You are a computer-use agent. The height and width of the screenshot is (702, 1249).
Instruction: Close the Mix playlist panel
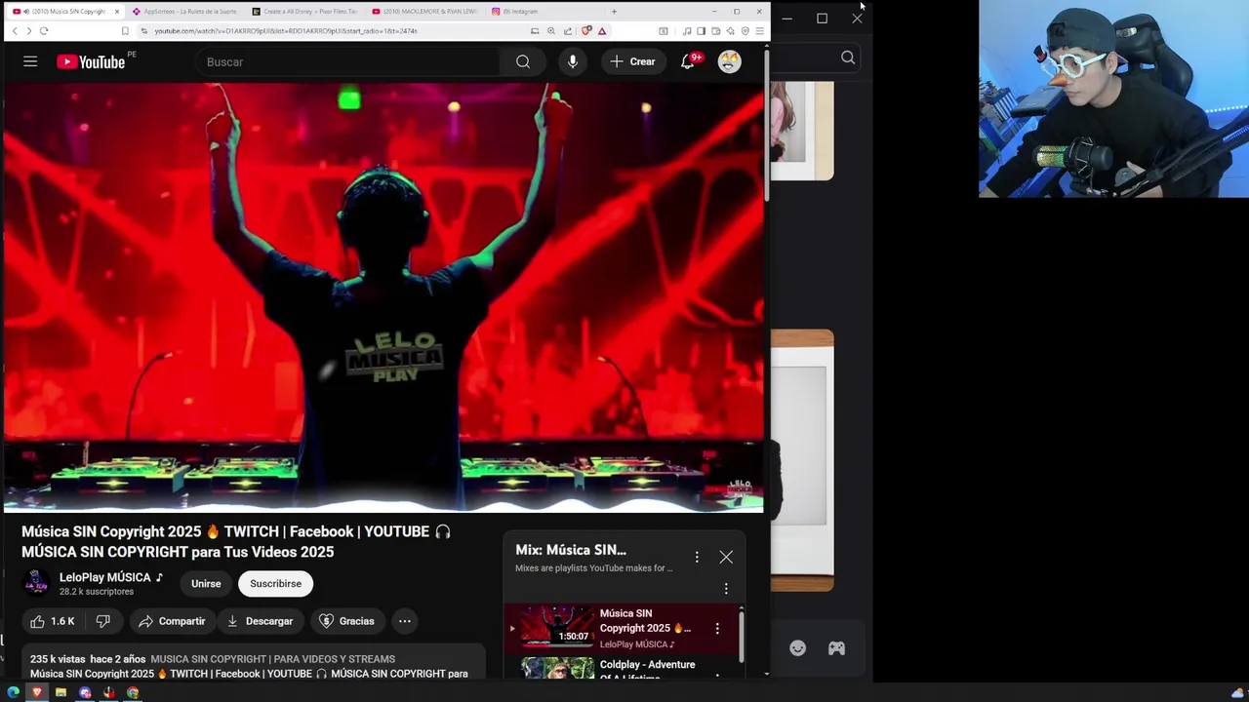click(x=726, y=557)
